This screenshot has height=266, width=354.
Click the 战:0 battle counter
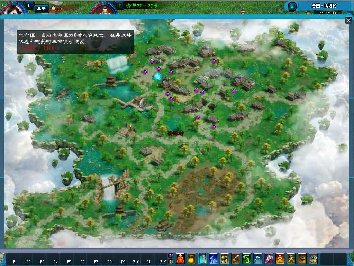tap(56, 9)
